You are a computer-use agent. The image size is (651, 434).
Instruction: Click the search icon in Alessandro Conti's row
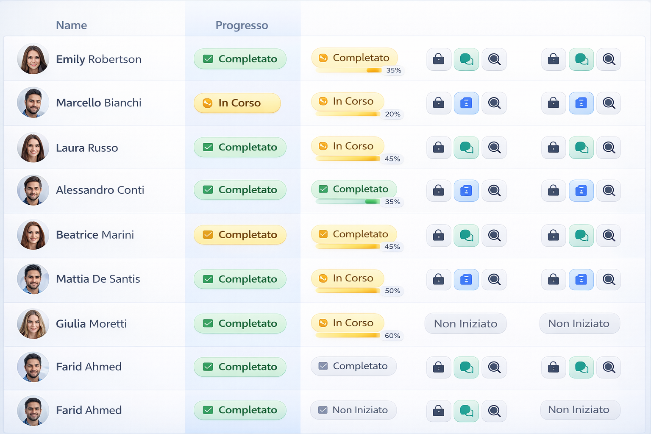[x=494, y=191]
